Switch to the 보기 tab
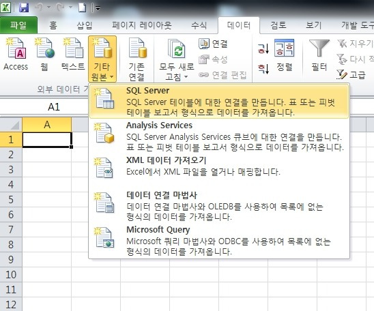The image size is (374, 311). [314, 25]
